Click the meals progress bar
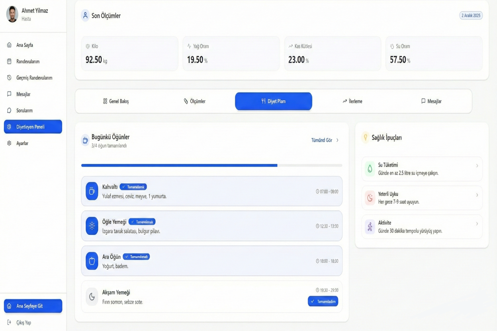The image size is (497, 331). 211,165
